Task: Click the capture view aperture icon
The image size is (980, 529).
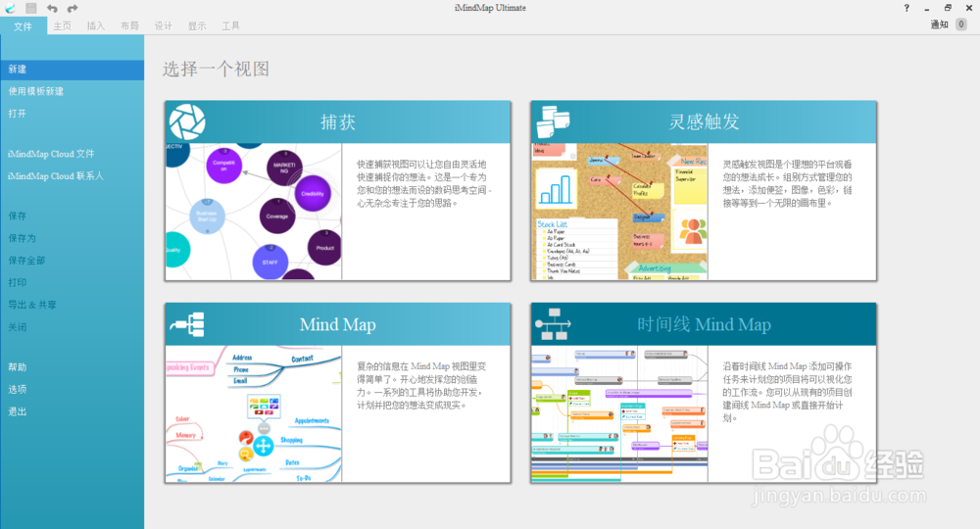Action: [187, 121]
